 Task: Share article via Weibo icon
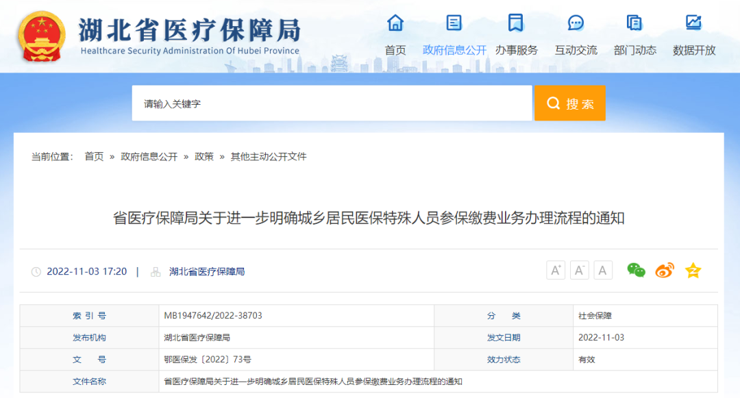(x=665, y=271)
